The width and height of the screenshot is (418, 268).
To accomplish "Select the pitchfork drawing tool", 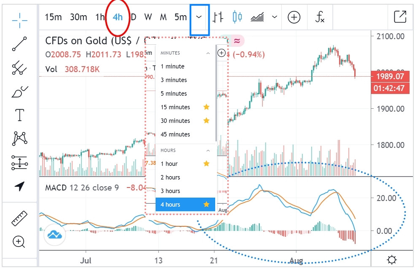I will click(x=19, y=68).
